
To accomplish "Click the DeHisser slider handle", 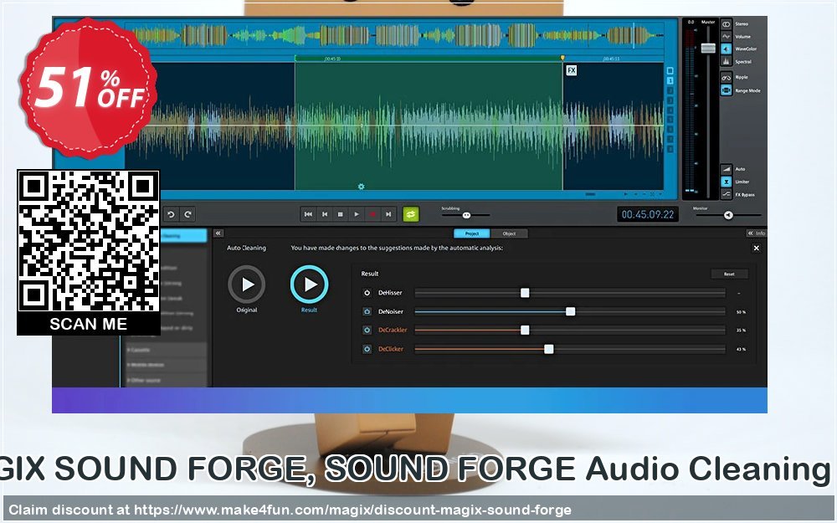I will (525, 293).
